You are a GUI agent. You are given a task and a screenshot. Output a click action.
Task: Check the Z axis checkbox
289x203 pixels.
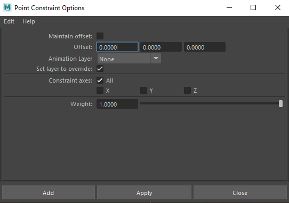(187, 91)
